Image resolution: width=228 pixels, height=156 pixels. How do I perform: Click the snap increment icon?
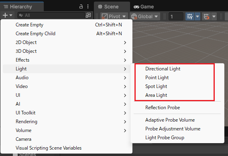click(206, 16)
